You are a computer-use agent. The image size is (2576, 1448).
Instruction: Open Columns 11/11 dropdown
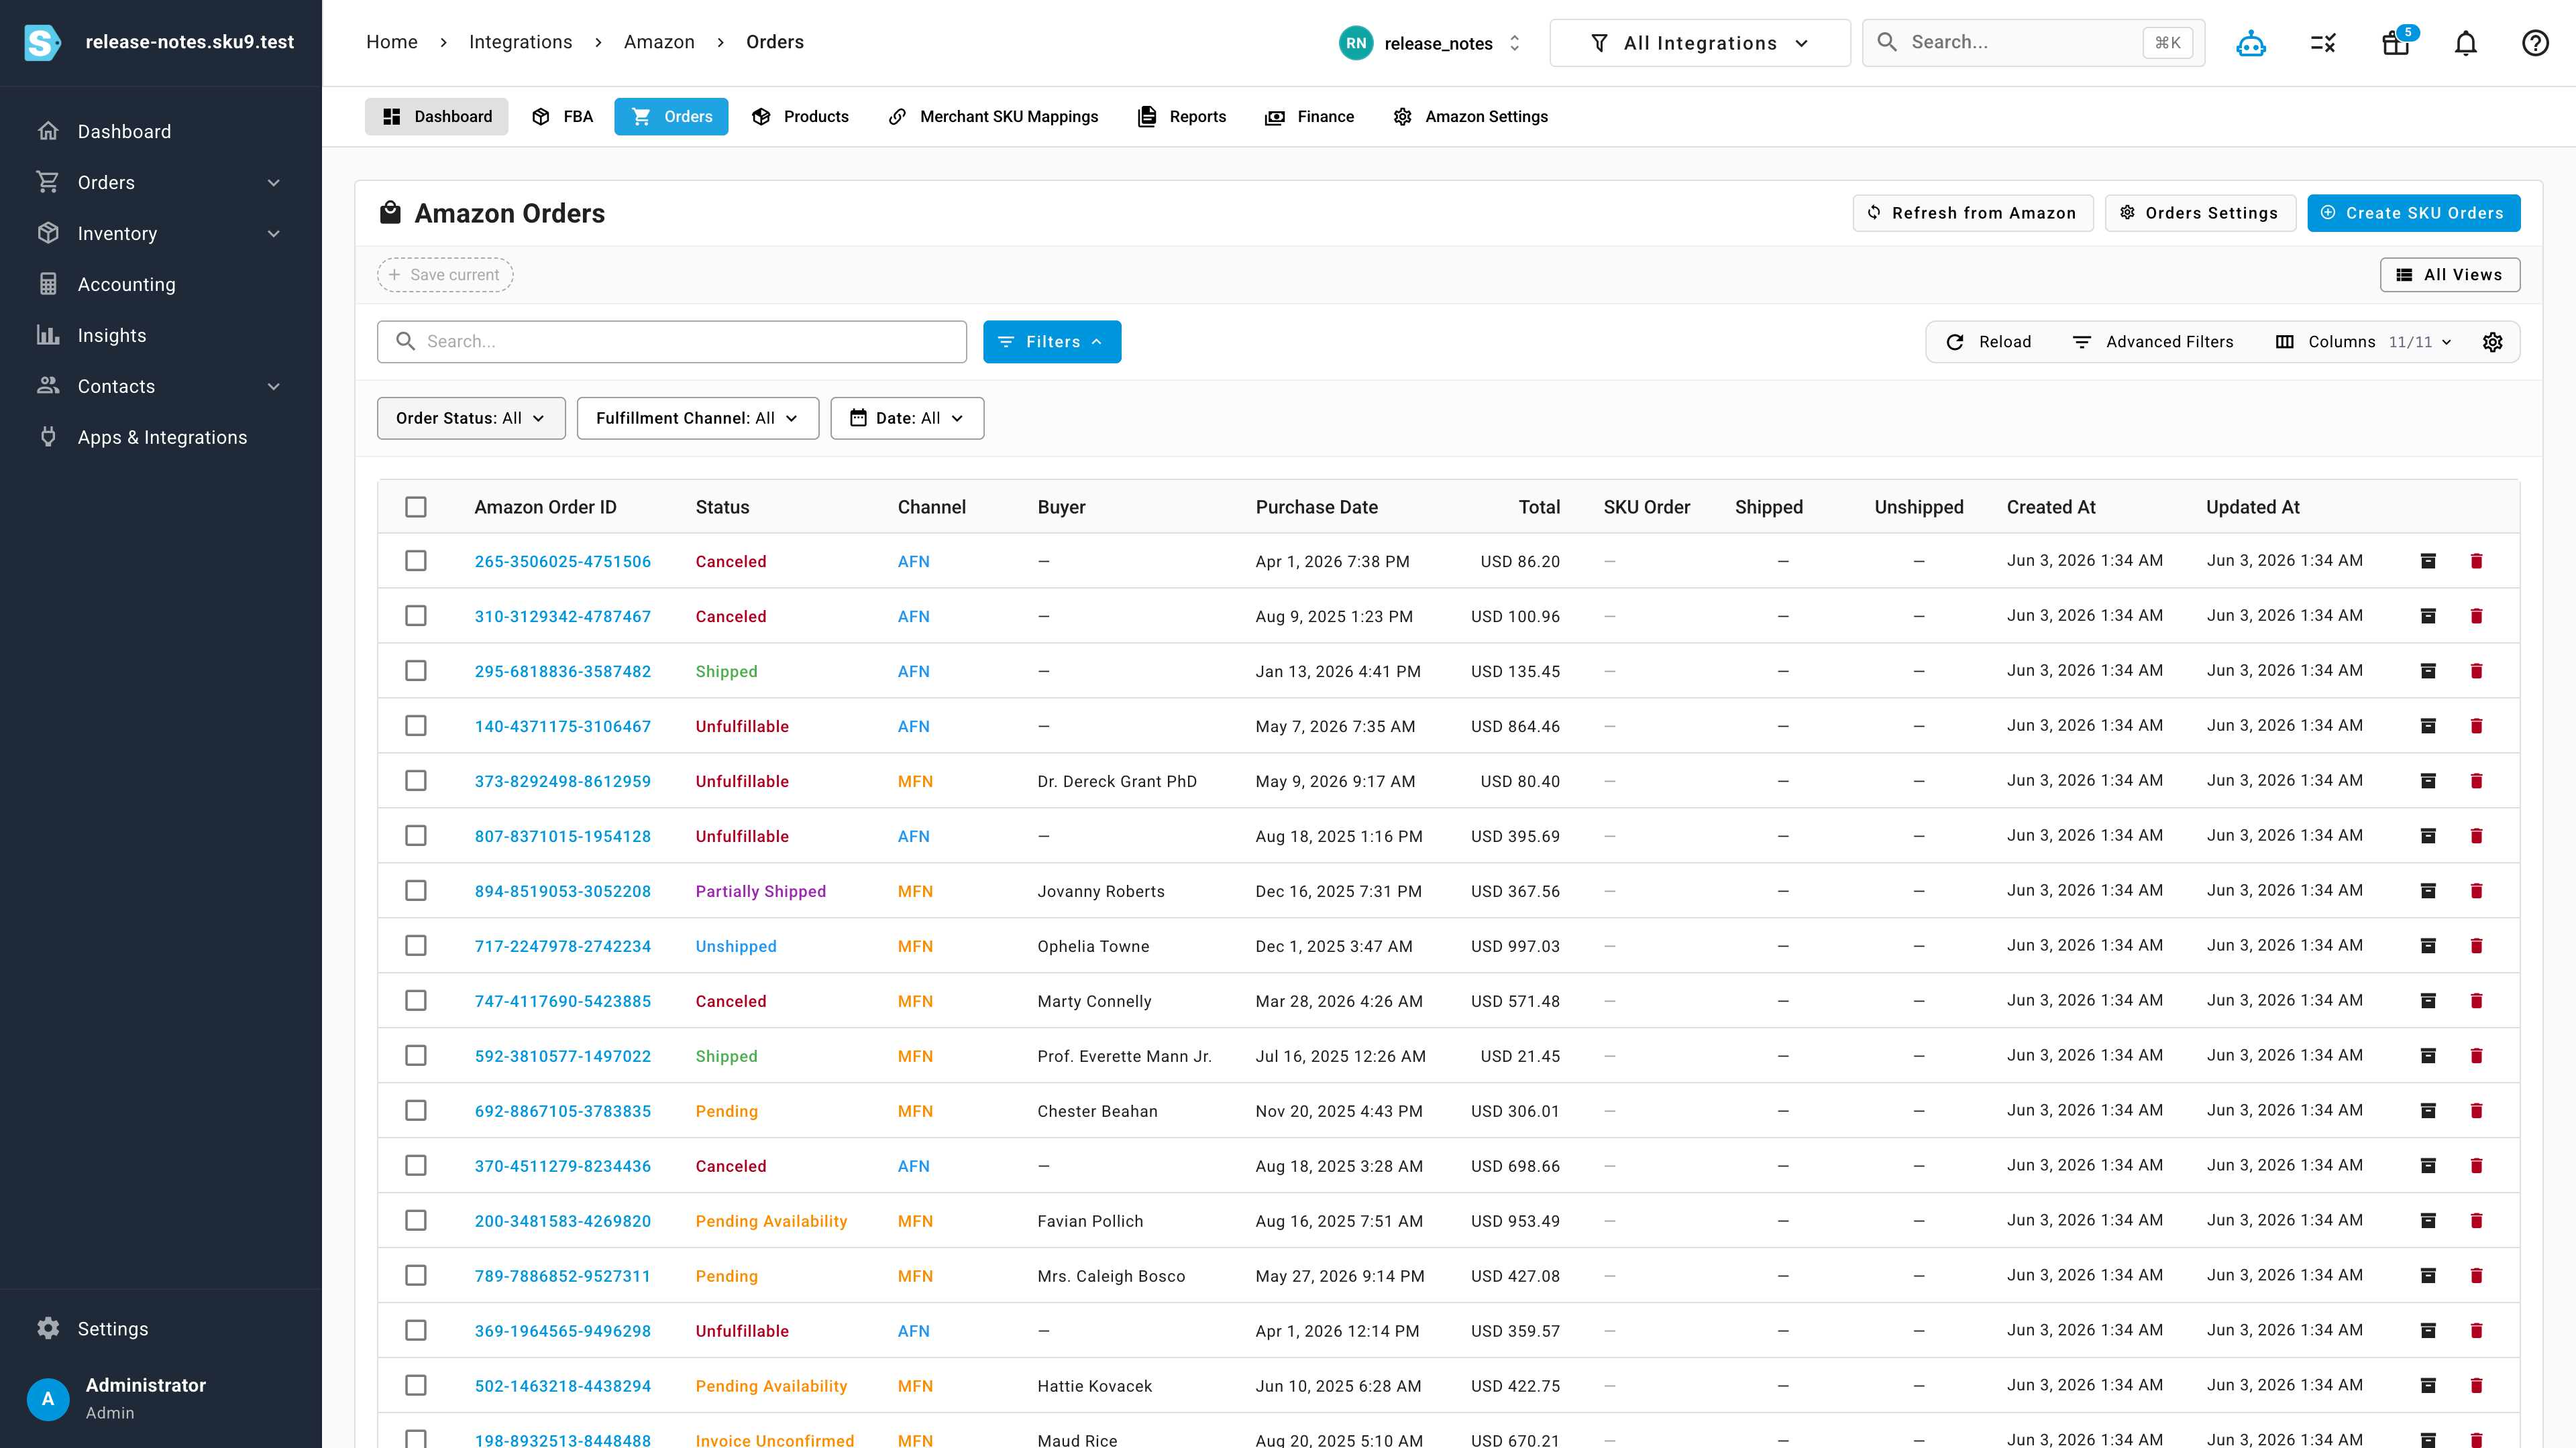(x=2364, y=342)
